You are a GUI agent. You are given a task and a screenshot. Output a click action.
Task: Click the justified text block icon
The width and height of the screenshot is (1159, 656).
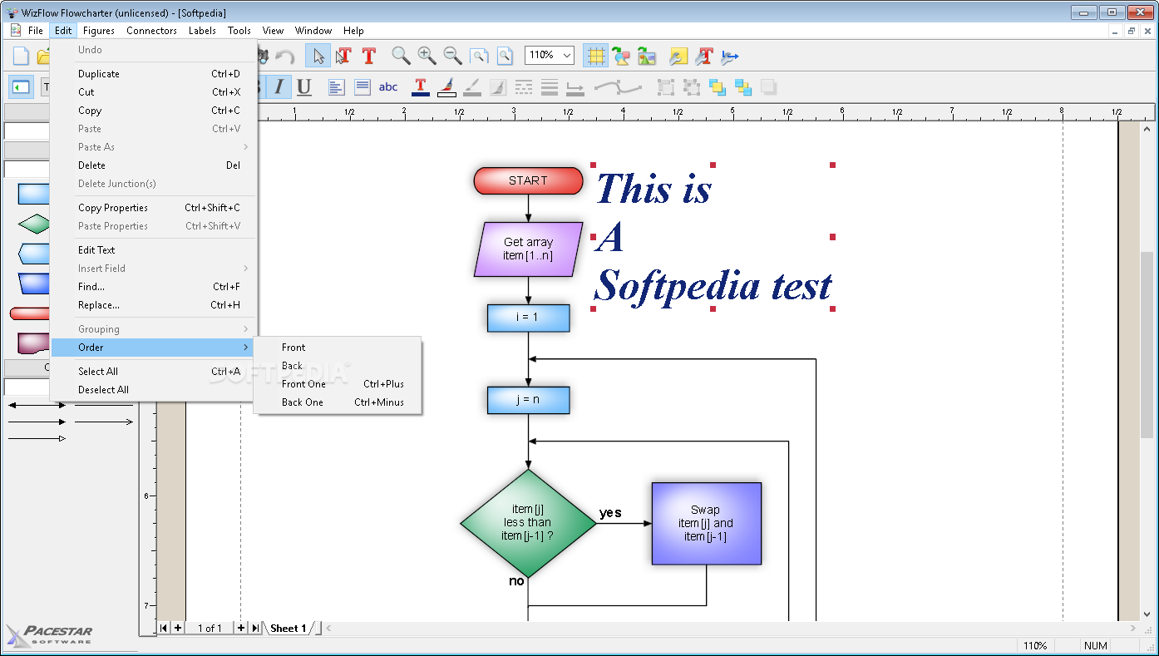[x=362, y=86]
